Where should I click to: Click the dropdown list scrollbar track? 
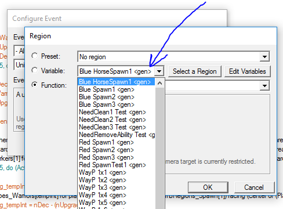pos(159,148)
